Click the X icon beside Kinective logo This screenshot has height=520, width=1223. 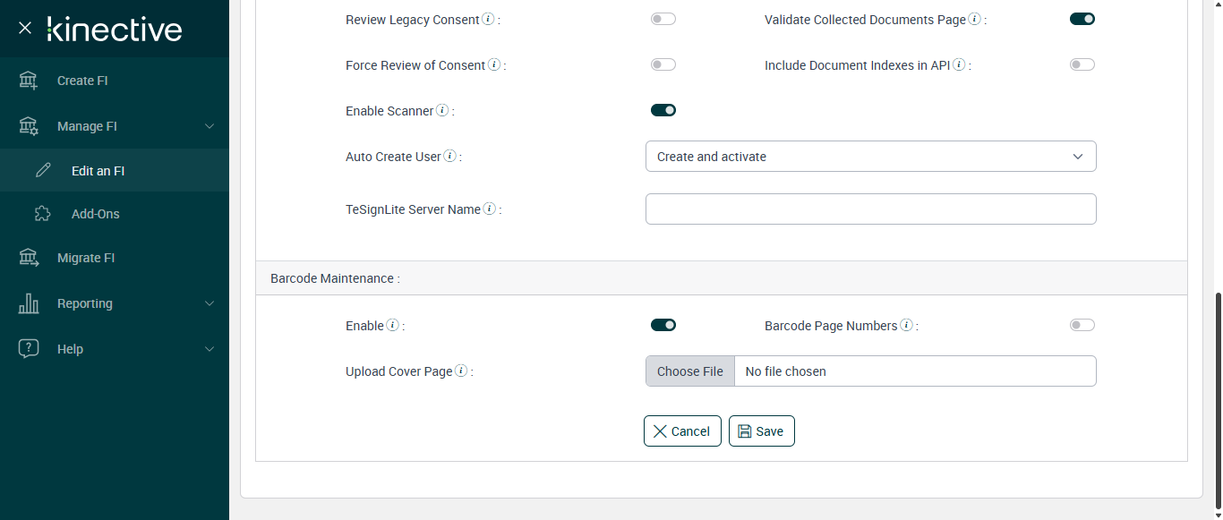pos(25,28)
